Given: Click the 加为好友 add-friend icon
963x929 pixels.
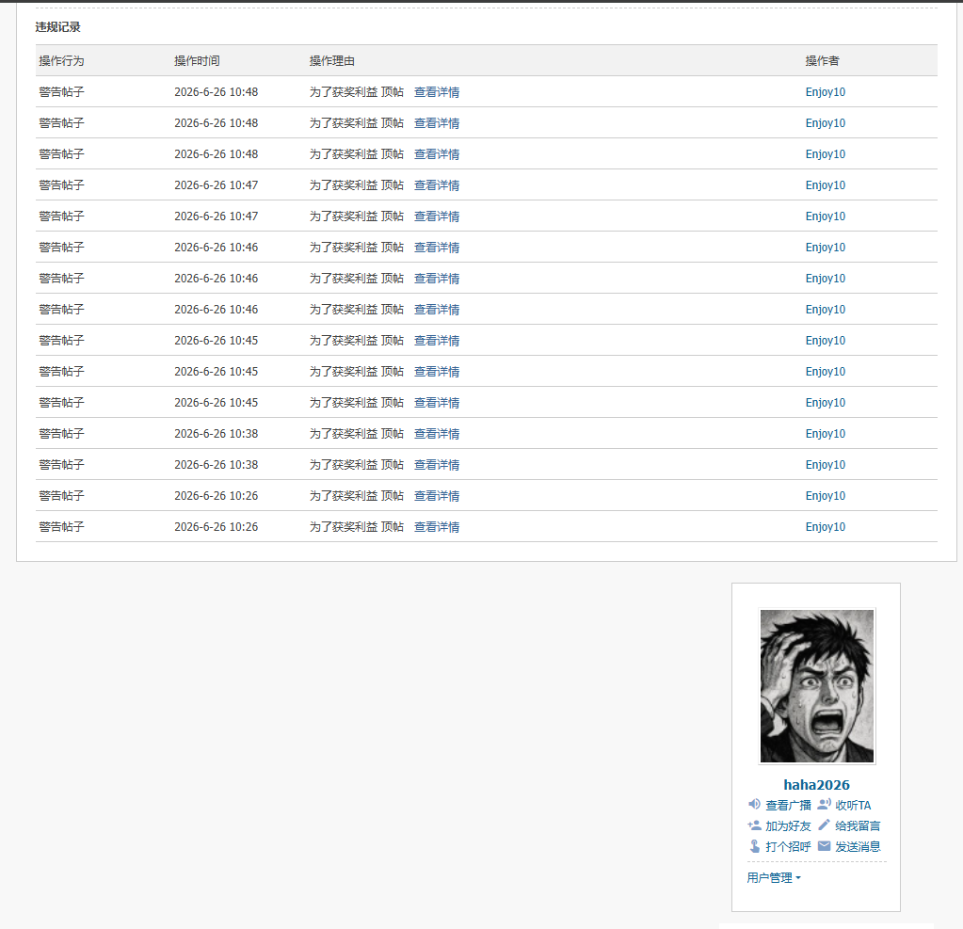Looking at the screenshot, I should pos(754,825).
